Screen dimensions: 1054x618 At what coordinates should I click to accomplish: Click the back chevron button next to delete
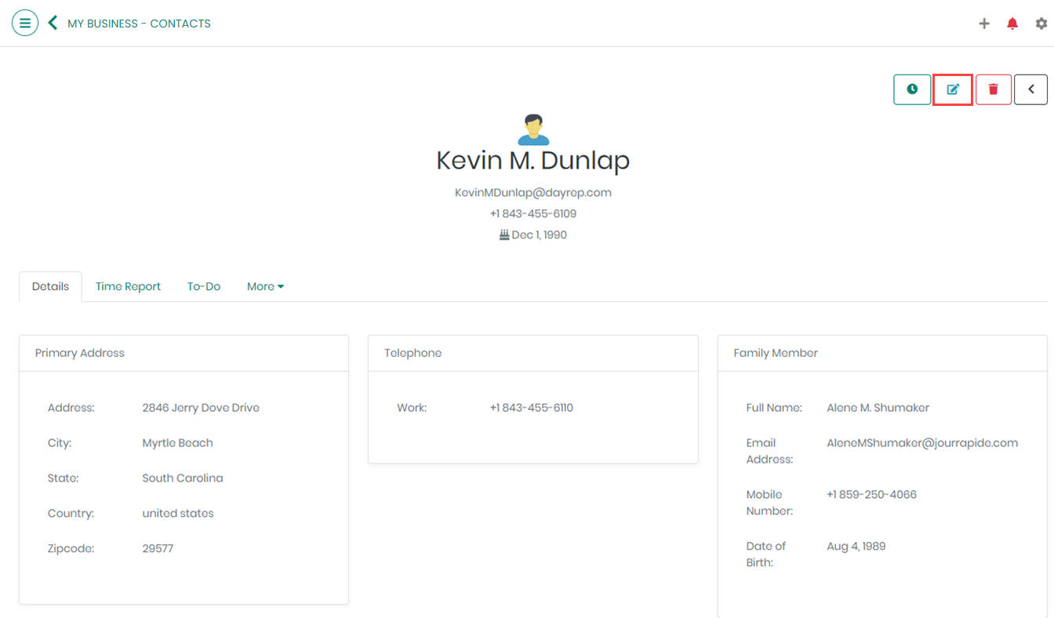click(1030, 89)
